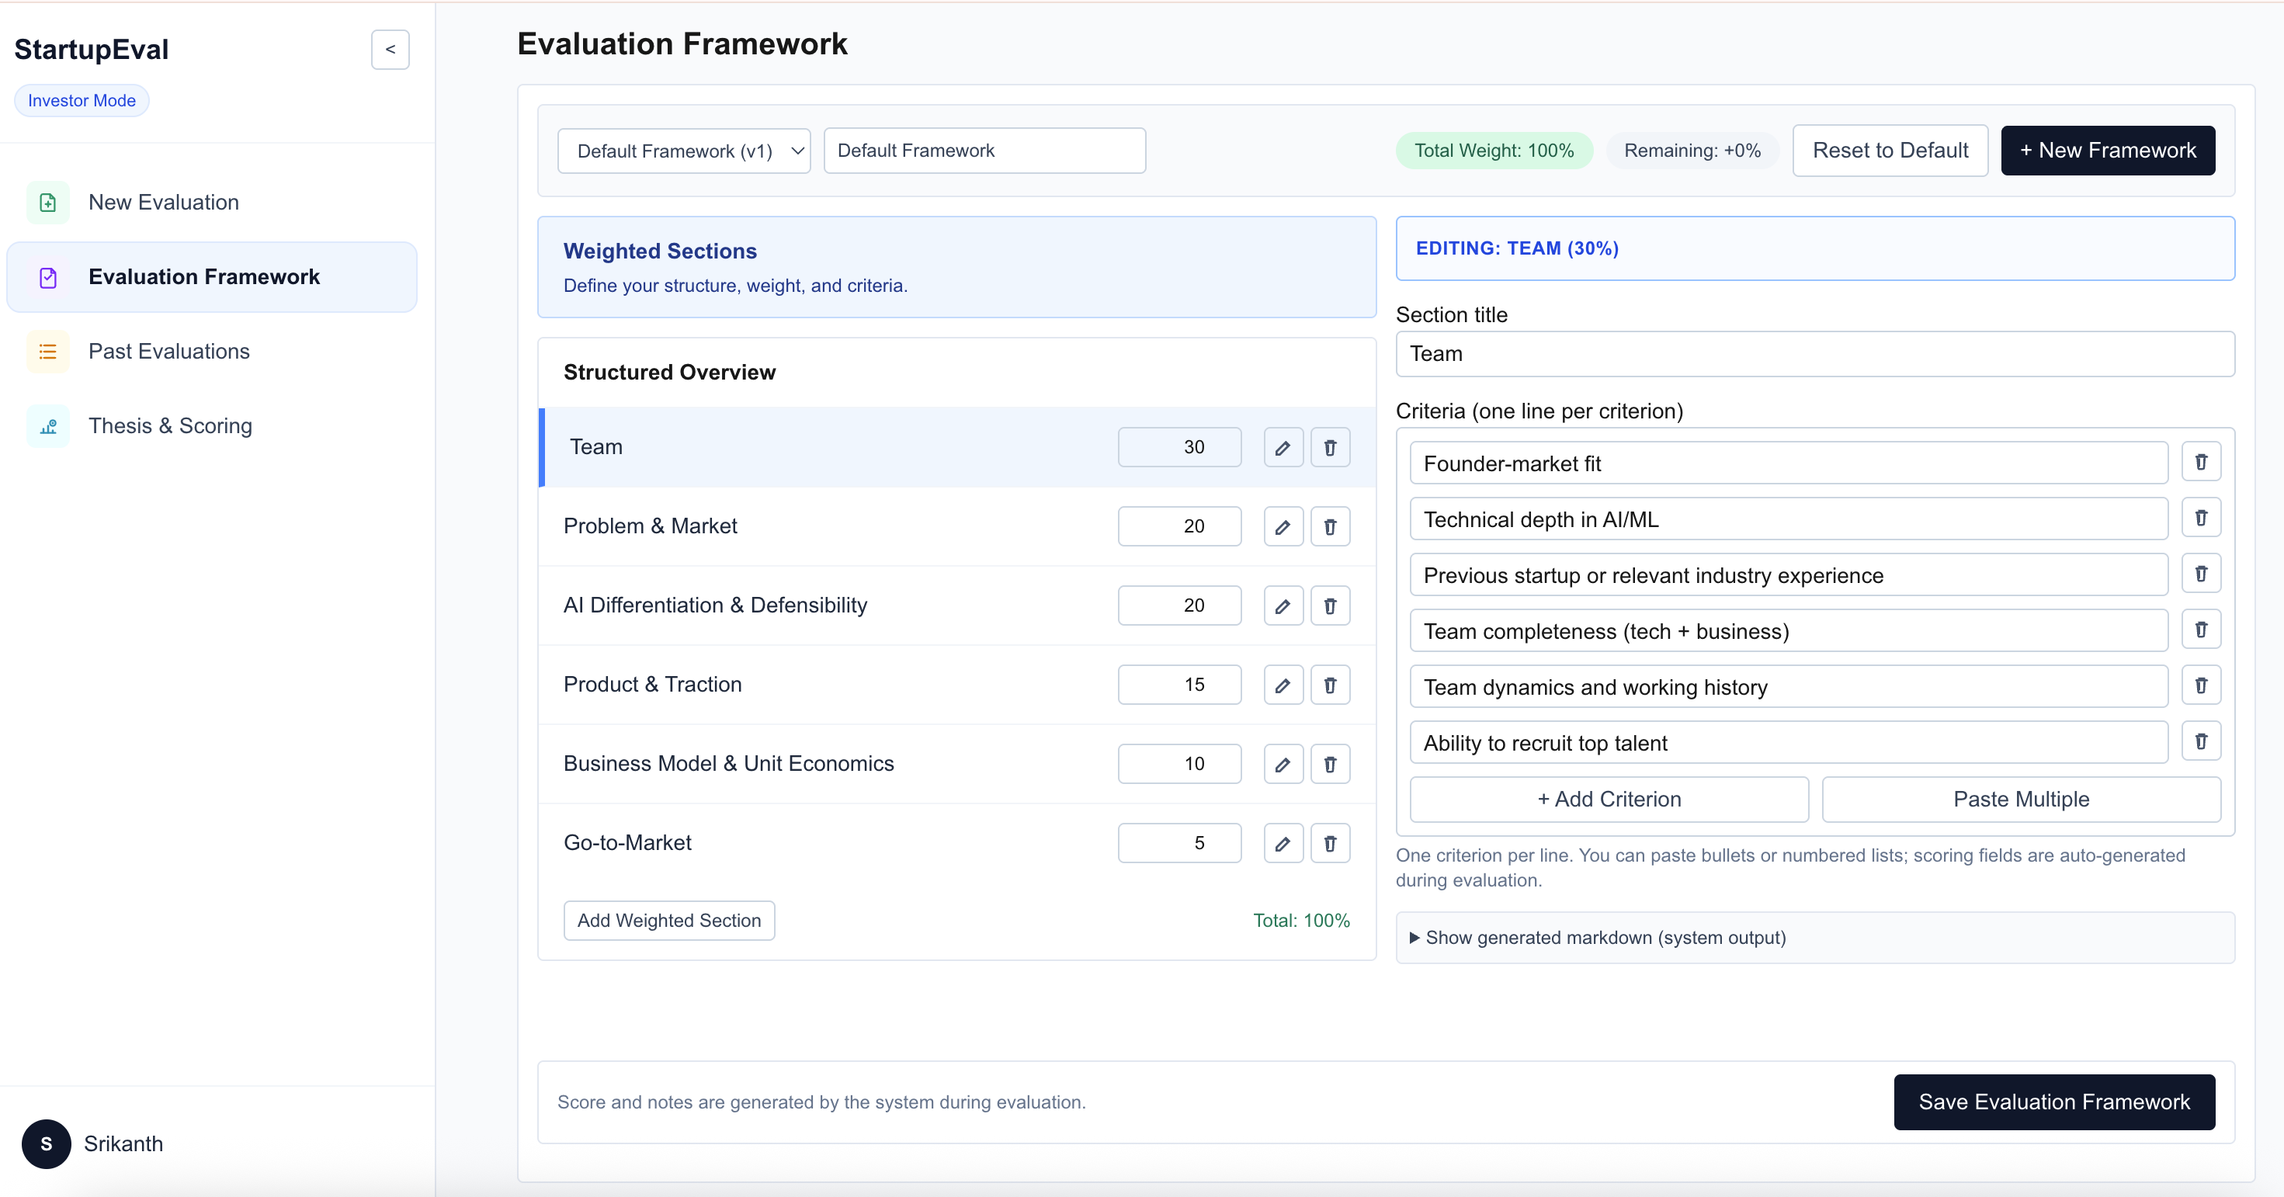Go to Past Evaluations page

168,351
